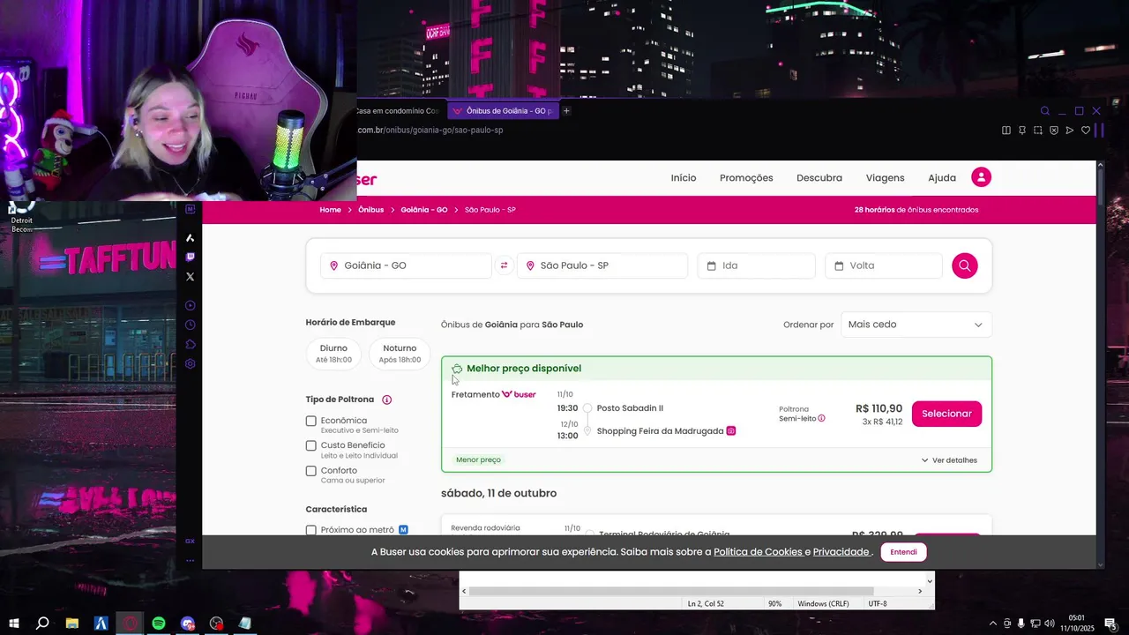Image resolution: width=1129 pixels, height=635 pixels.
Task: Toggle the Diurno departure filter
Action: 333,353
